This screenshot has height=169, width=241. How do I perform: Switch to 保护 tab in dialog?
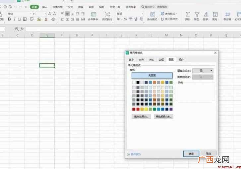pyautogui.click(x=181, y=60)
